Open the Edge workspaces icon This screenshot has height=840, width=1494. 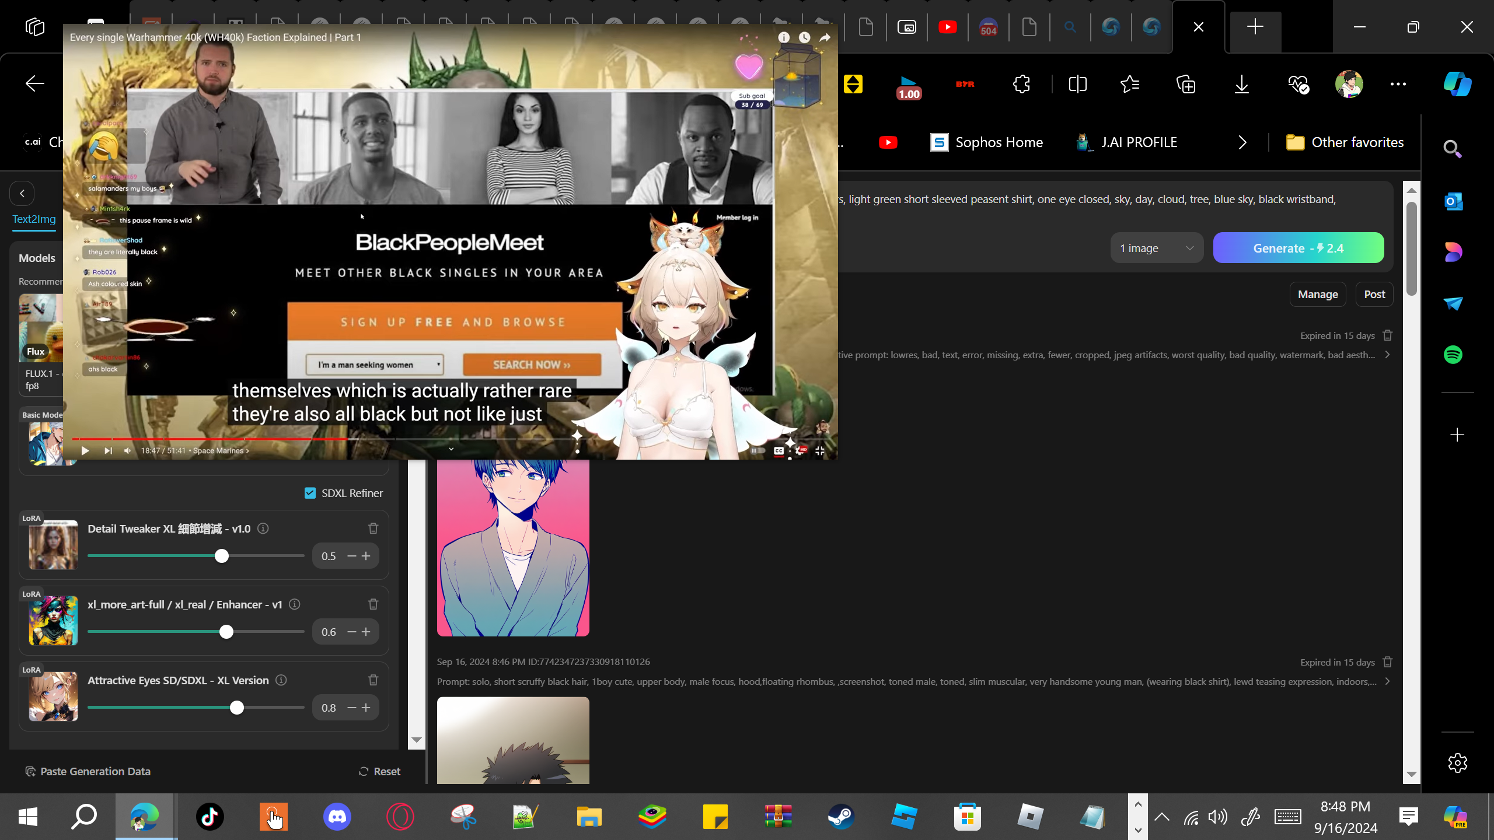[35, 27]
